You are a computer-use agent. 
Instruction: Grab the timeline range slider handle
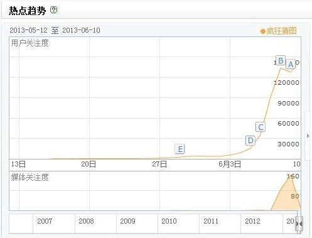[299, 224]
